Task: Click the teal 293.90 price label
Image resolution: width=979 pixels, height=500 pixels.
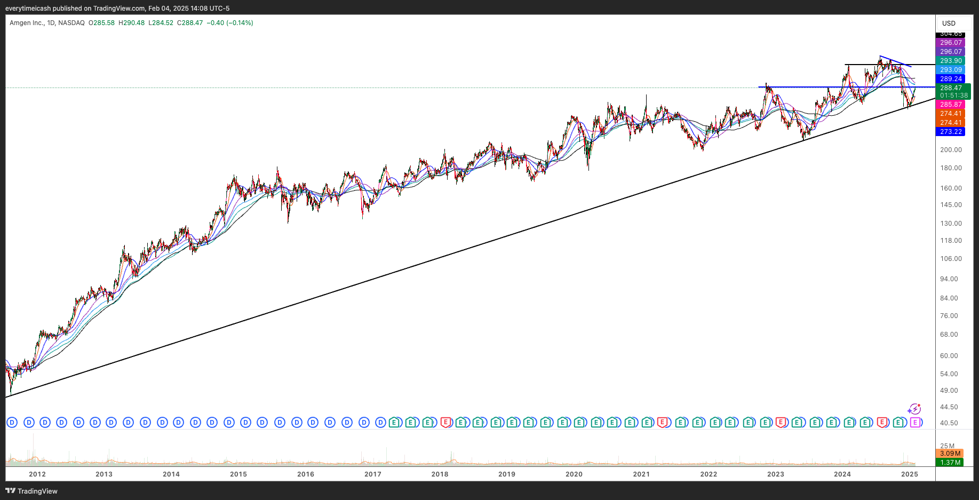Action: point(951,61)
